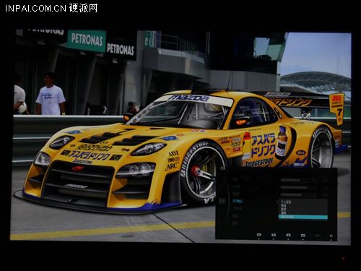361x271 pixels.
Task: Click the dim fifth icon in OSD bottom row
Action: point(318,236)
